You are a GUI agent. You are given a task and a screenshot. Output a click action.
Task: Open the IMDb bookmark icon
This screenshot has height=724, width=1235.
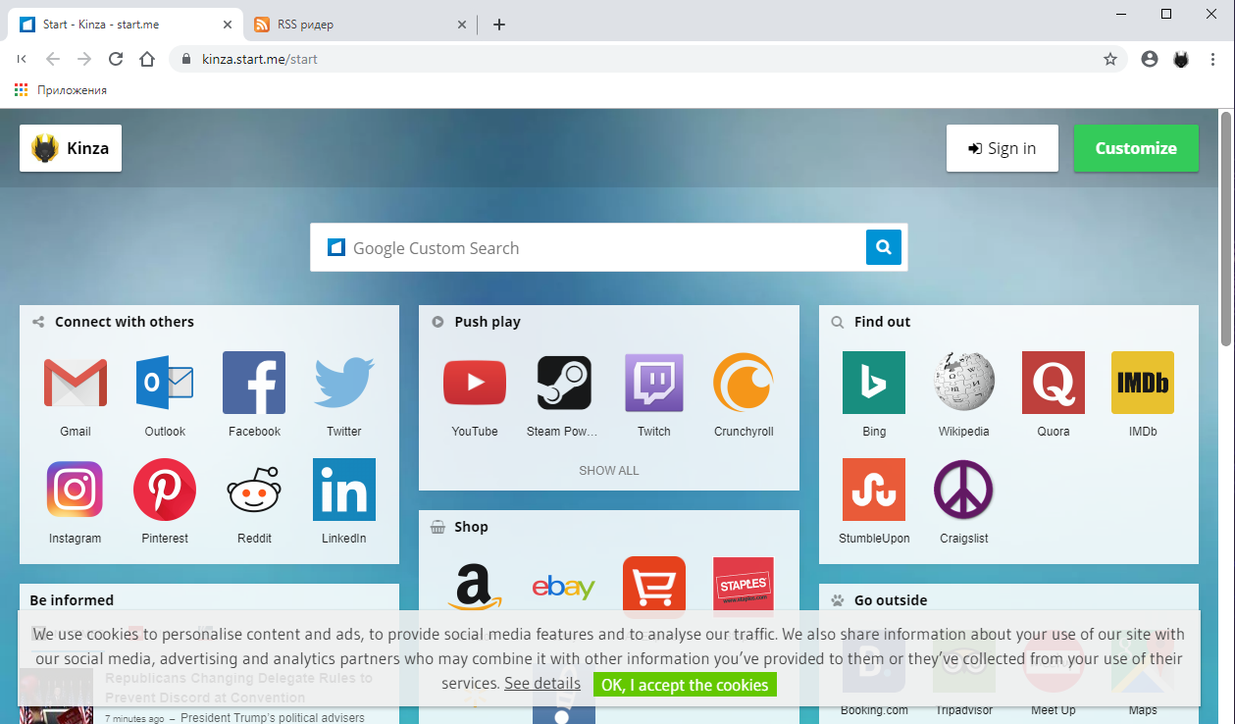1143,383
